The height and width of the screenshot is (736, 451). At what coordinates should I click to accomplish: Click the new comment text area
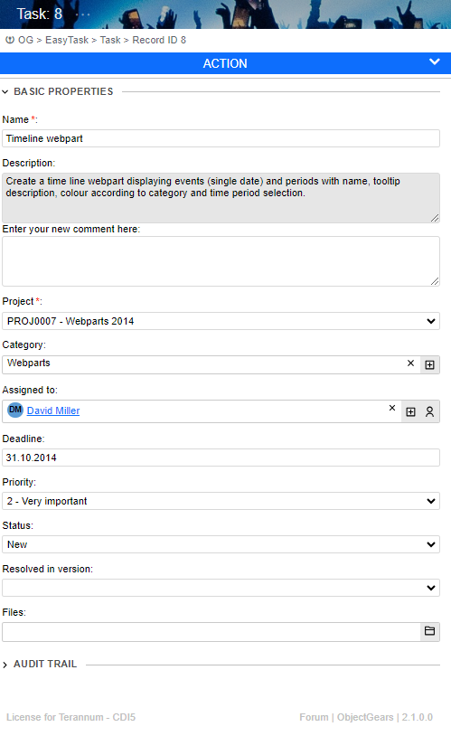(221, 261)
